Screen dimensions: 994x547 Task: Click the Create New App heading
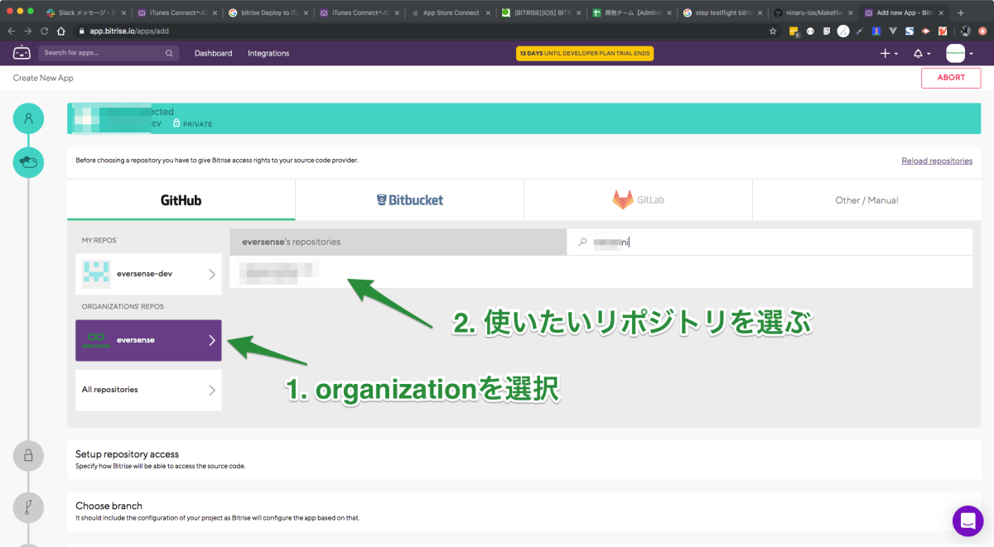point(43,78)
